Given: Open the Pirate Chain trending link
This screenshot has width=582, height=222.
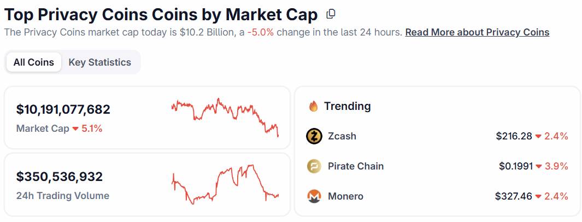Looking at the screenshot, I should (x=356, y=166).
